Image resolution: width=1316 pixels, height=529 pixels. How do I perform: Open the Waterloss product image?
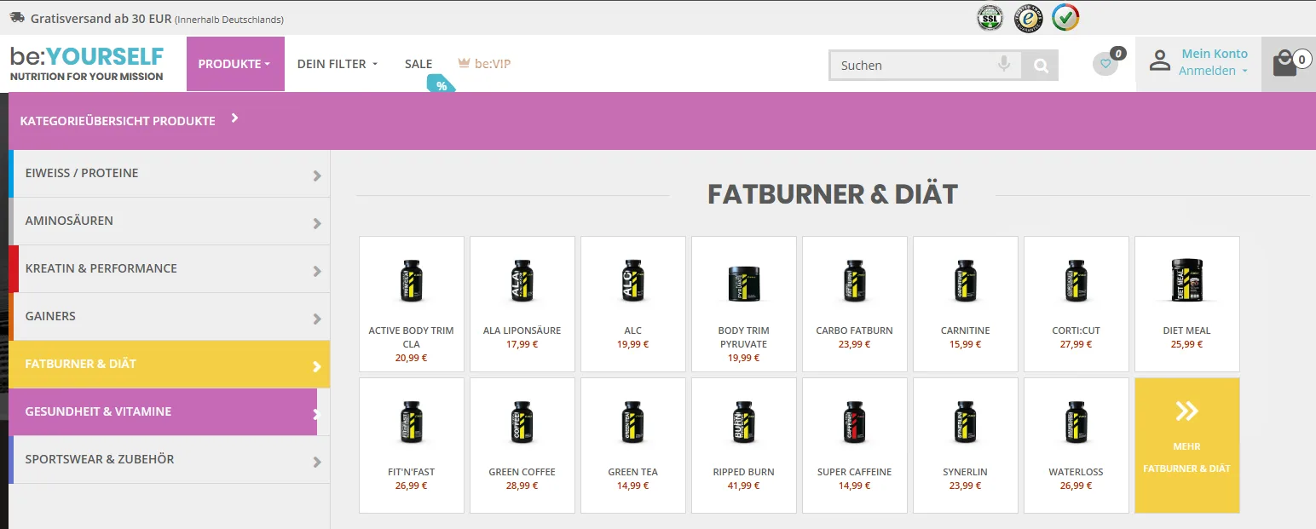point(1076,423)
